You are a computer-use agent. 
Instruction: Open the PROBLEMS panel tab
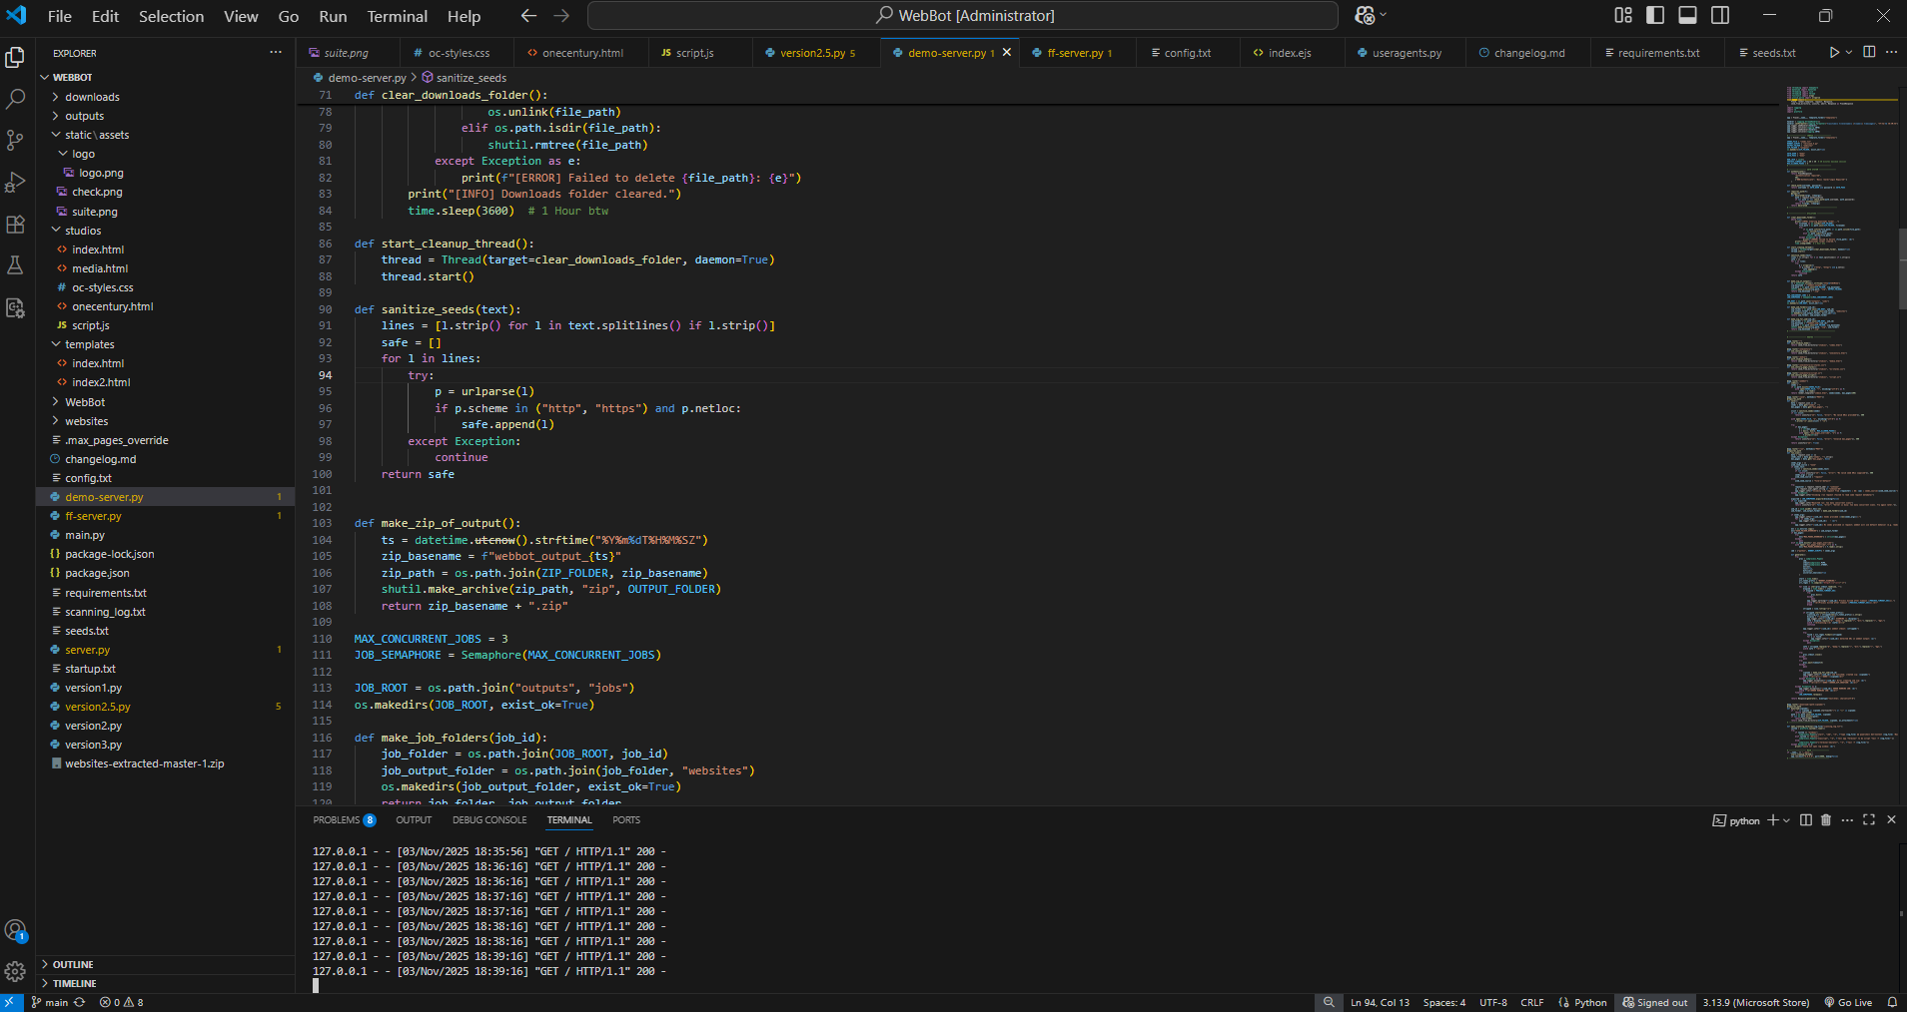[337, 820]
